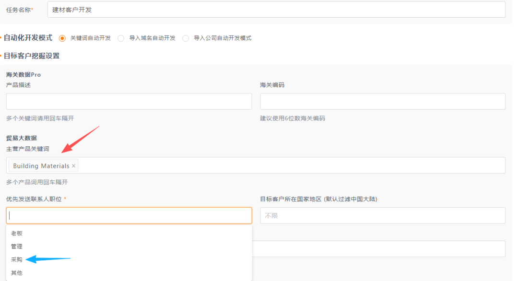This screenshot has height=281, width=518.
Task: Click the 建议使用6位数海关编码 hint text
Action: pos(293,118)
